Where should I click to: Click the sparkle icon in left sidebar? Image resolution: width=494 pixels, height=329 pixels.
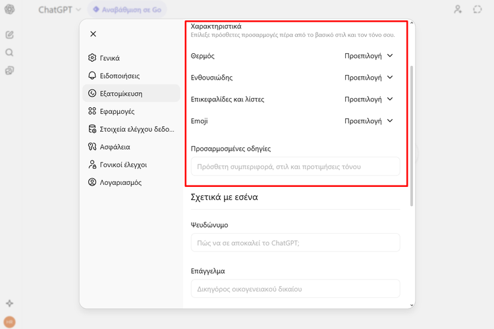[x=10, y=303]
